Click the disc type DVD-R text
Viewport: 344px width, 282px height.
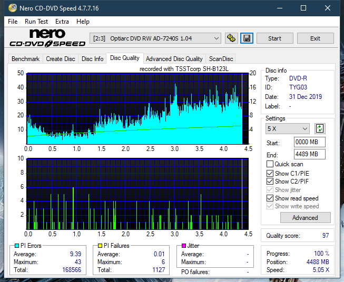tap(298, 78)
